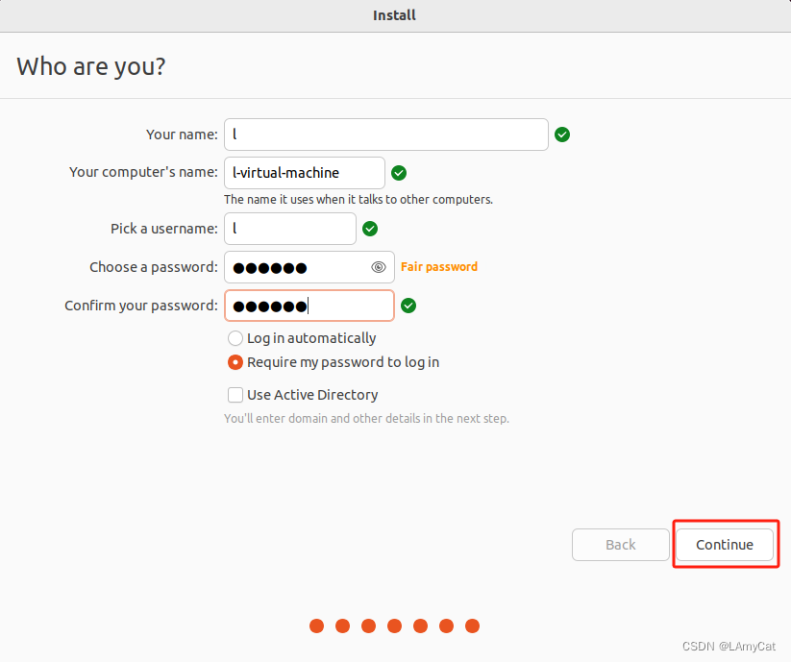Select Log in automatically option
The width and height of the screenshot is (791, 662).
coord(235,338)
